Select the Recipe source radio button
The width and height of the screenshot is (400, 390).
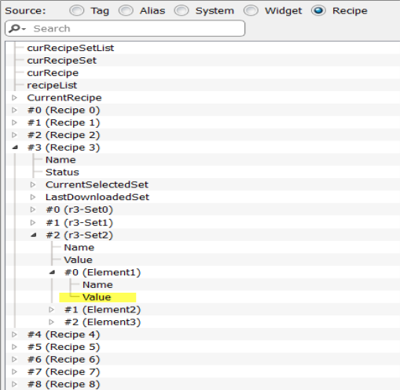(318, 11)
